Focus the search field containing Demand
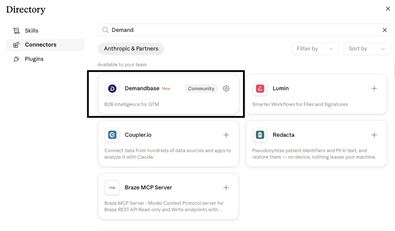Screen dimensions: 395x231 coord(244,30)
